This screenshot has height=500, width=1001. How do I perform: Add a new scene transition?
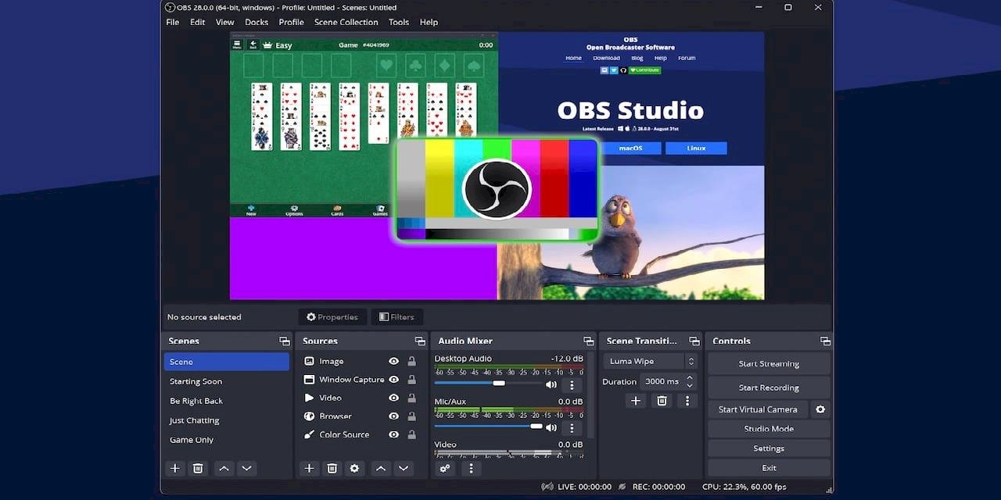pyautogui.click(x=636, y=400)
